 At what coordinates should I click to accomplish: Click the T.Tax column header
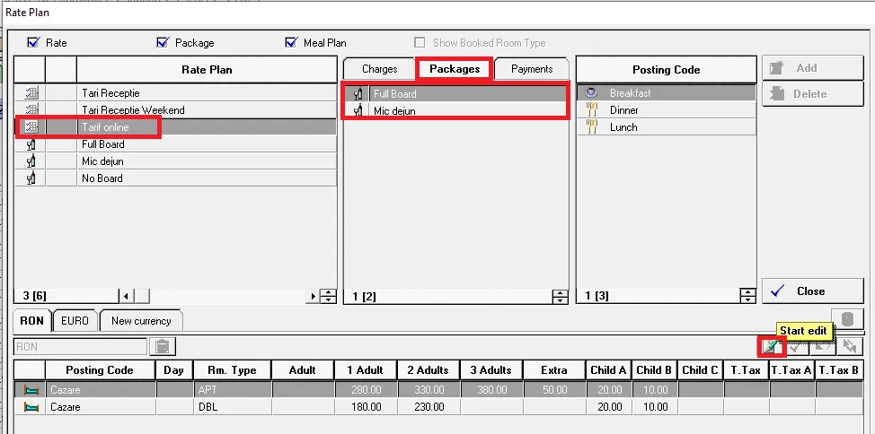pos(746,370)
